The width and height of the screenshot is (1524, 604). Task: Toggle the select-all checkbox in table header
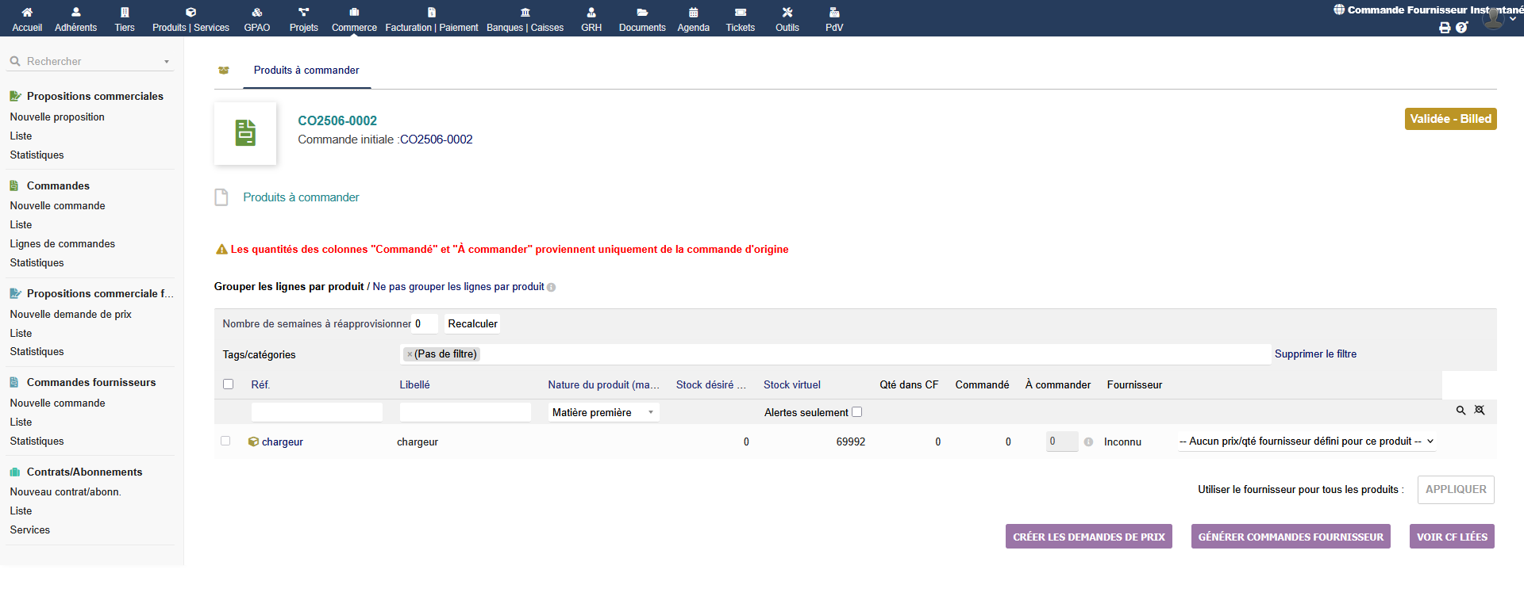tap(229, 384)
